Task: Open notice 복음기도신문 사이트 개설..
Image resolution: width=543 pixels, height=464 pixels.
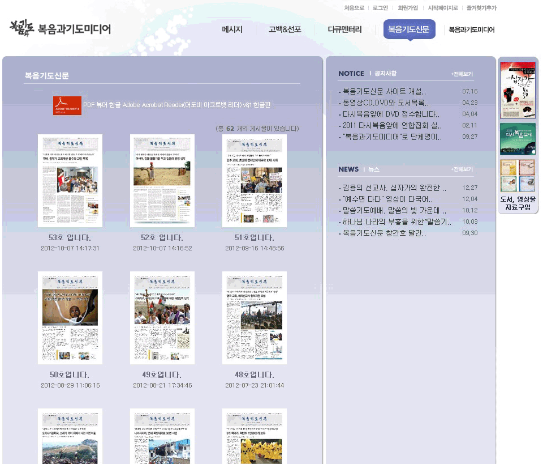Action: tap(384, 92)
